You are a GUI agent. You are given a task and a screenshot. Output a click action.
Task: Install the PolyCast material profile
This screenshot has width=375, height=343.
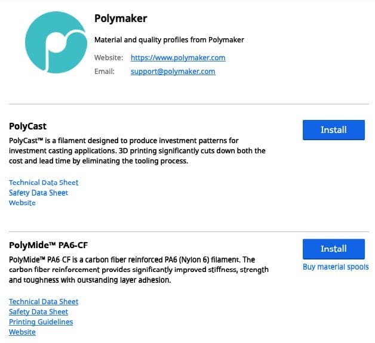[333, 130]
